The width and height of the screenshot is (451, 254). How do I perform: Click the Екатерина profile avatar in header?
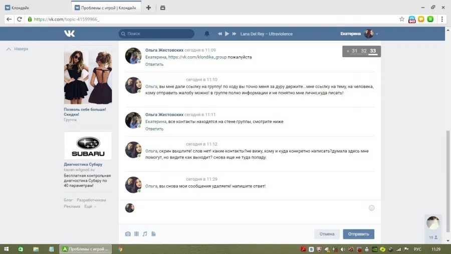tap(369, 34)
